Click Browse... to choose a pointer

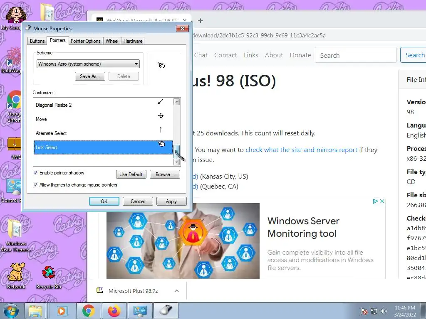coord(165,174)
